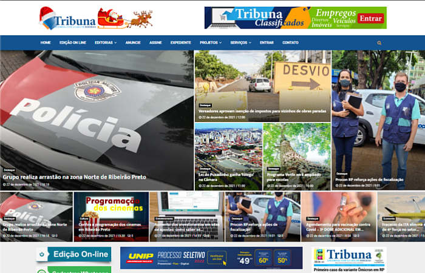Expand the Projetos dropdown menu
425x273 pixels.
coord(211,43)
